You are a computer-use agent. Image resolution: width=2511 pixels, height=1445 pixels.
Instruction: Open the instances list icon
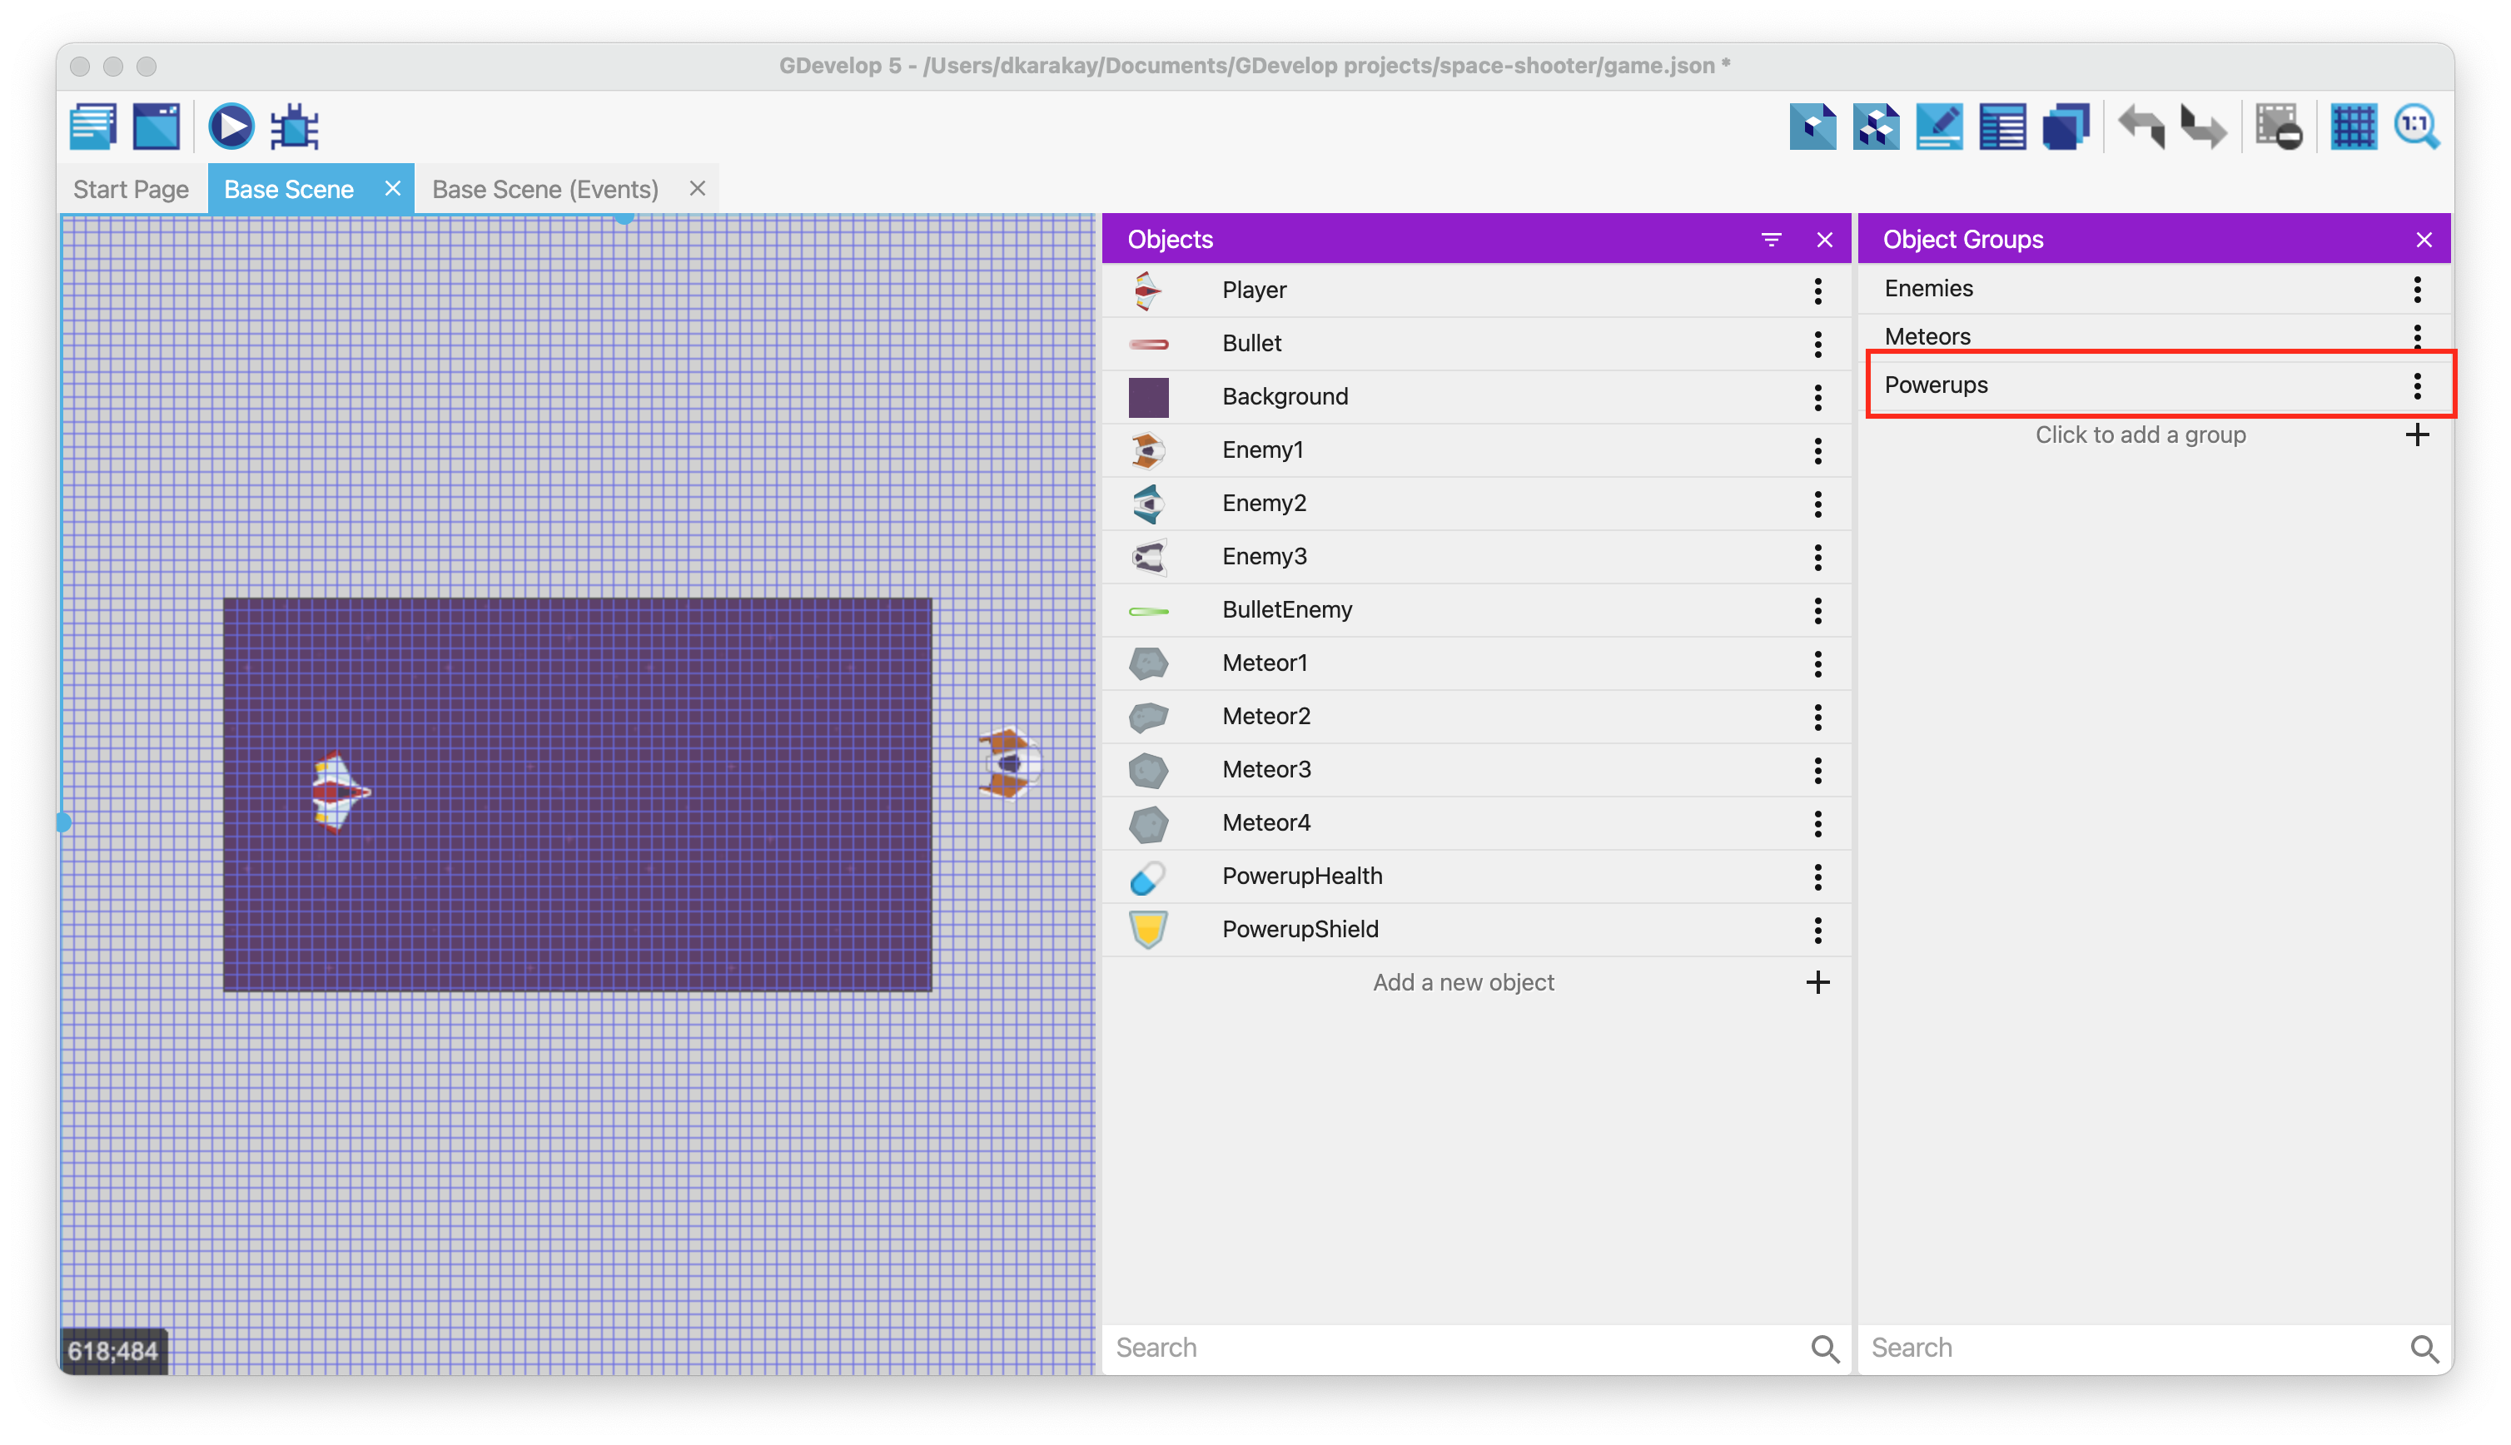(2001, 127)
